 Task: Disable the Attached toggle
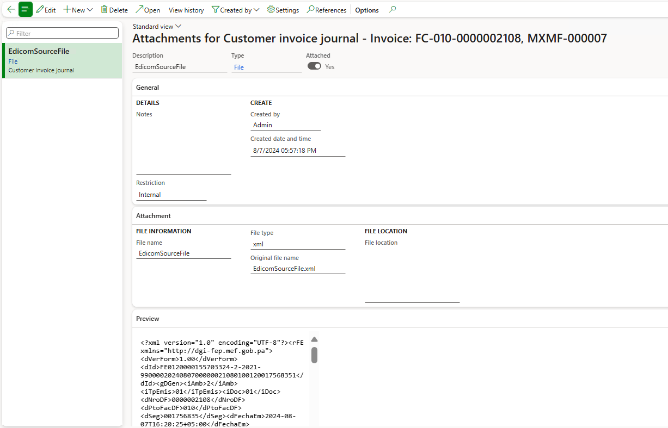tap(314, 65)
